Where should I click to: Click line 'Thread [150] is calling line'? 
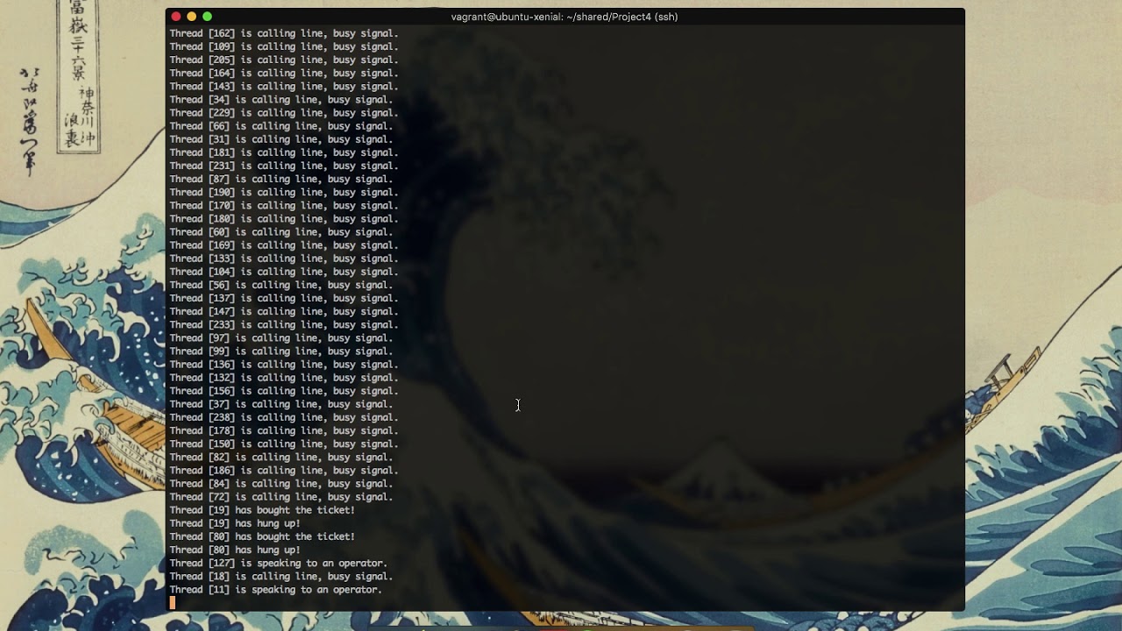click(284, 444)
